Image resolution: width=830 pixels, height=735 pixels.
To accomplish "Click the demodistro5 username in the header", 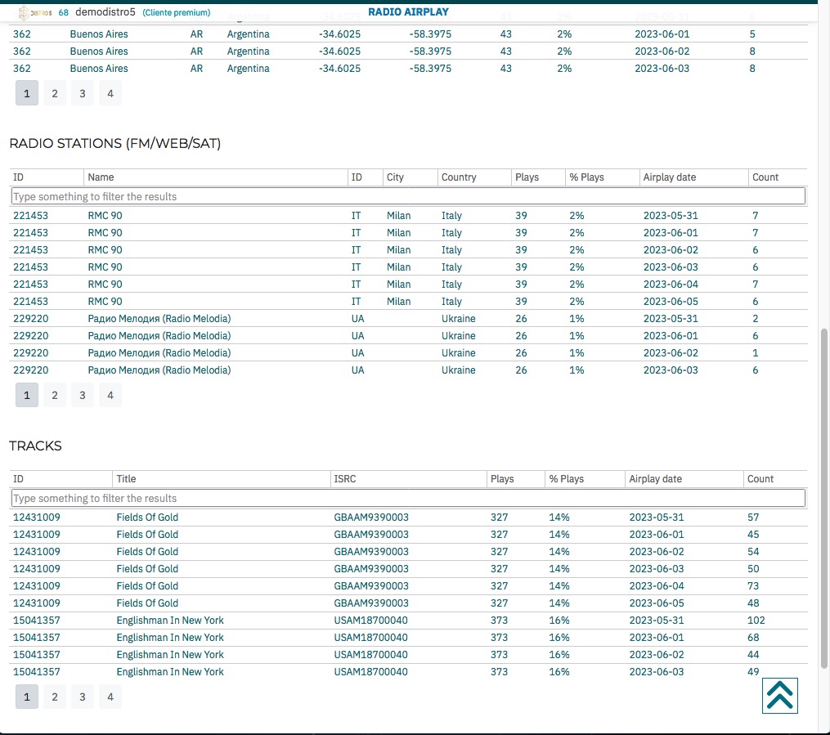I will point(105,11).
